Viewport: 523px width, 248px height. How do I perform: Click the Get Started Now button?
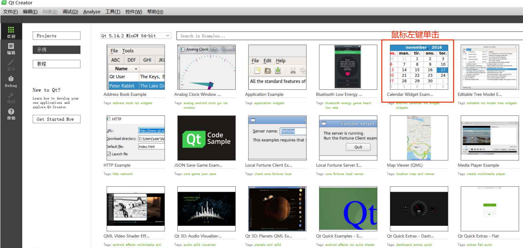point(56,119)
